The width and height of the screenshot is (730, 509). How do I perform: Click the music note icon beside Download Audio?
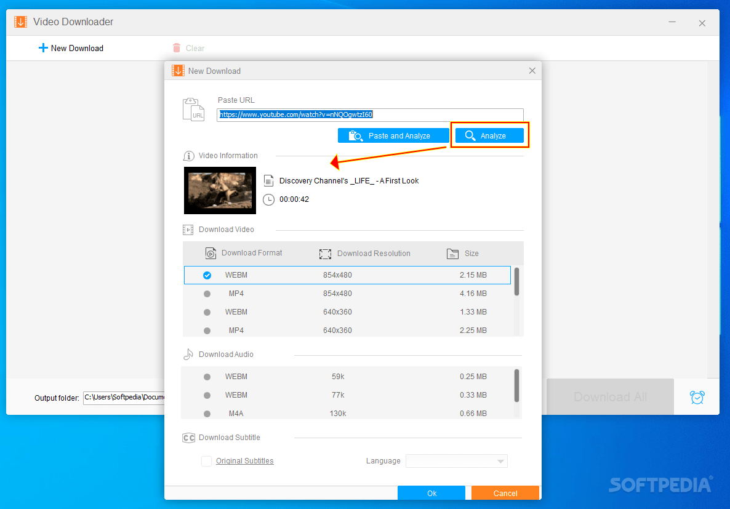click(x=188, y=354)
